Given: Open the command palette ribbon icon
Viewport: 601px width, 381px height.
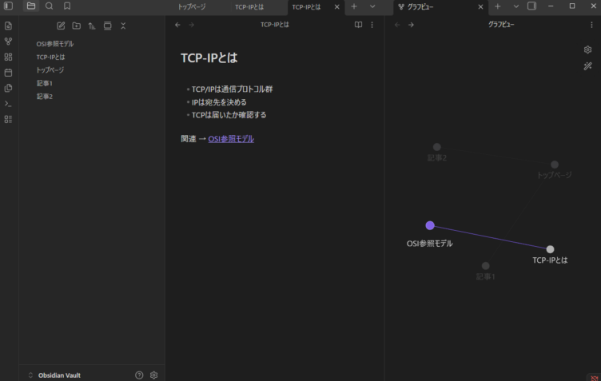Looking at the screenshot, I should [8, 103].
